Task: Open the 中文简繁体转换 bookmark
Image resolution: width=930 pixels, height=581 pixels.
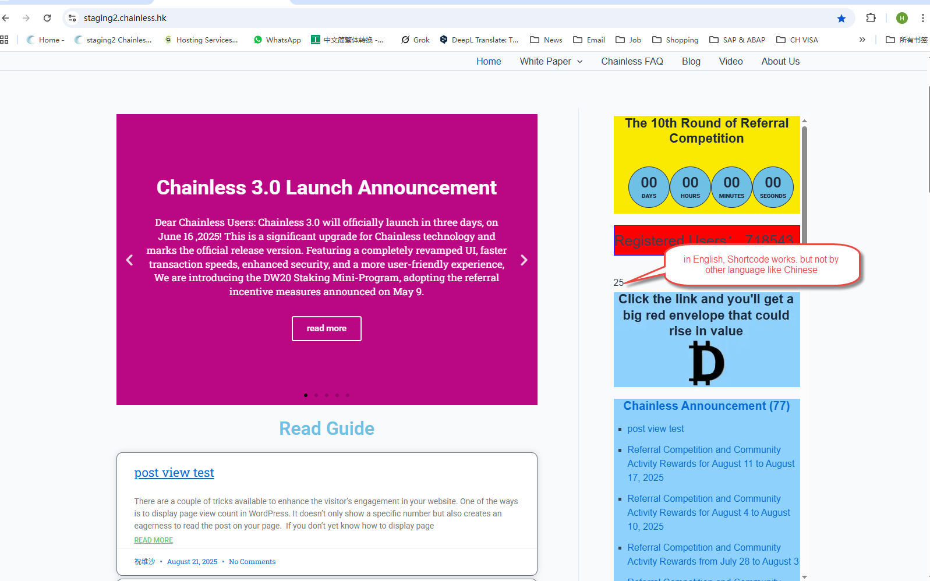Action: [x=348, y=40]
